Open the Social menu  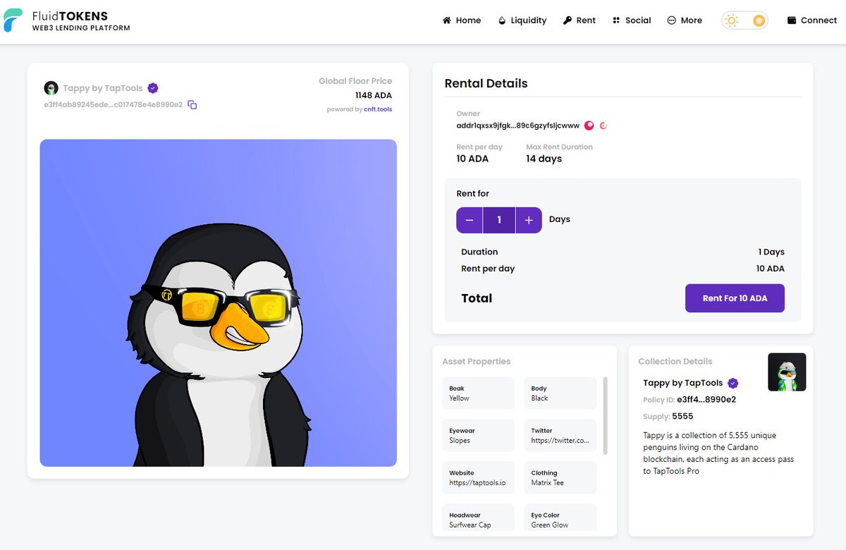(x=632, y=20)
